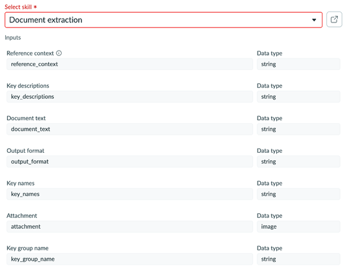The height and width of the screenshot is (271, 343).
Task: Click data type string for Key descriptions
Action: (299, 97)
